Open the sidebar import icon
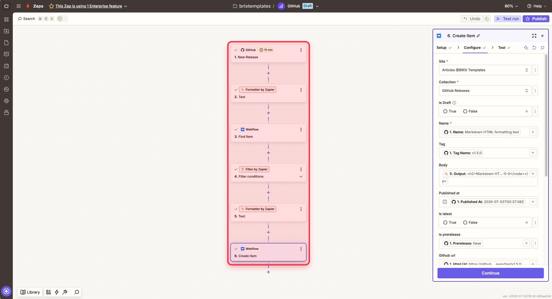 pos(6,31)
